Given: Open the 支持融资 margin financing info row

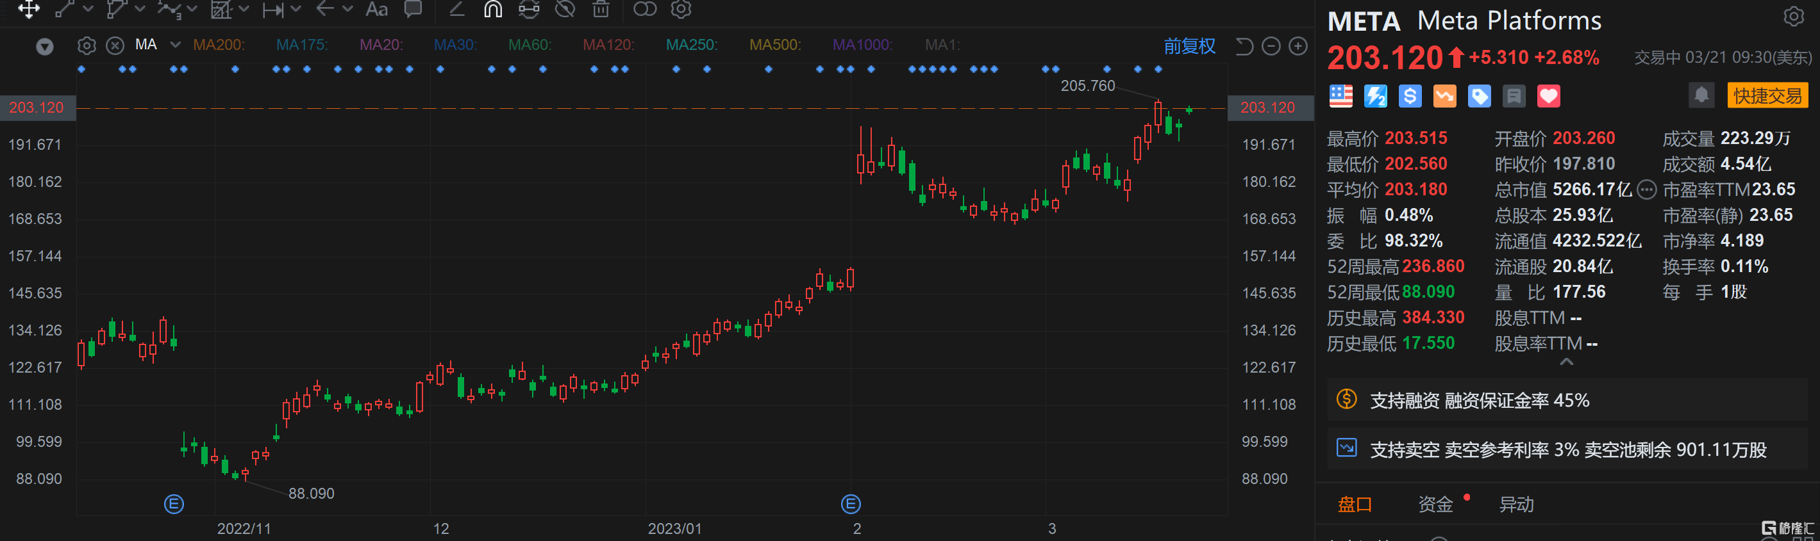Looking at the screenshot, I should pos(1566,400).
